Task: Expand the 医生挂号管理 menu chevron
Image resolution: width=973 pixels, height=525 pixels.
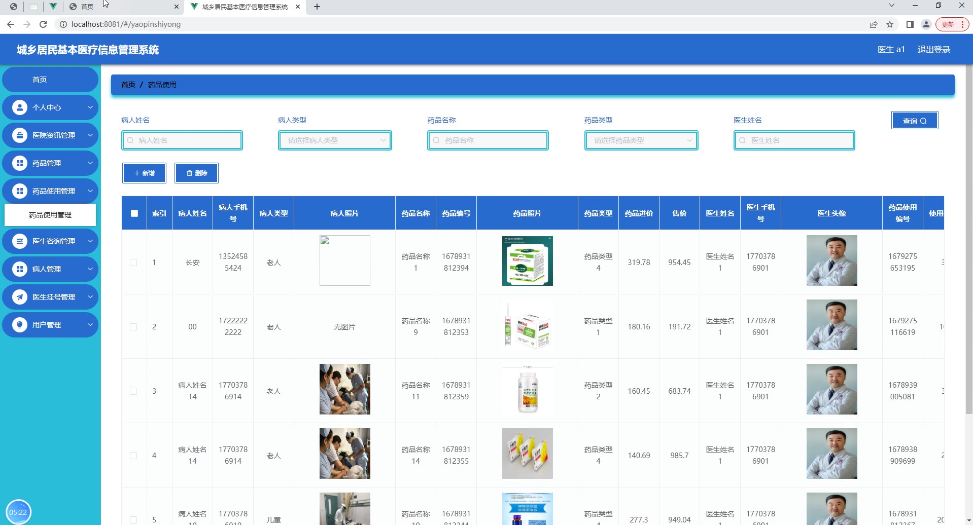Action: [90, 297]
